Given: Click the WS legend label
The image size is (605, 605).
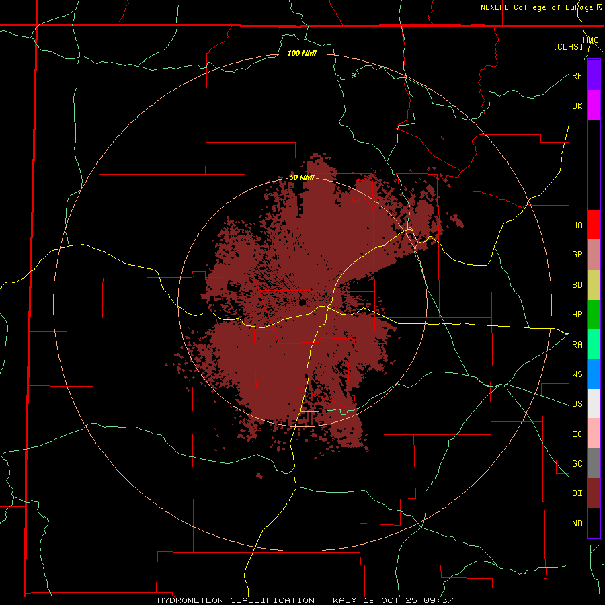Looking at the screenshot, I should point(577,374).
